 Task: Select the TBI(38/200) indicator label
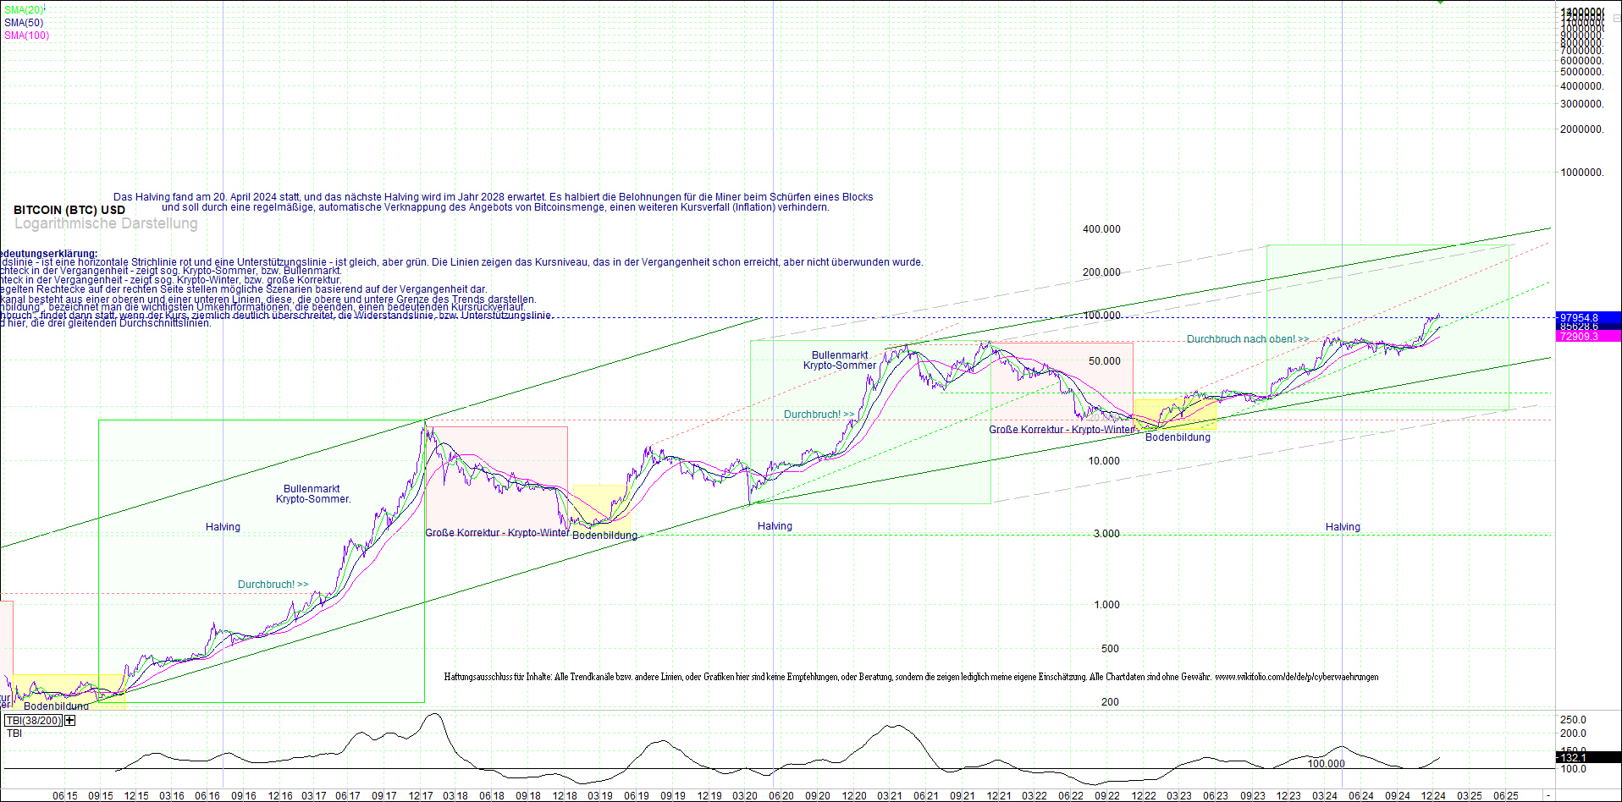point(33,721)
